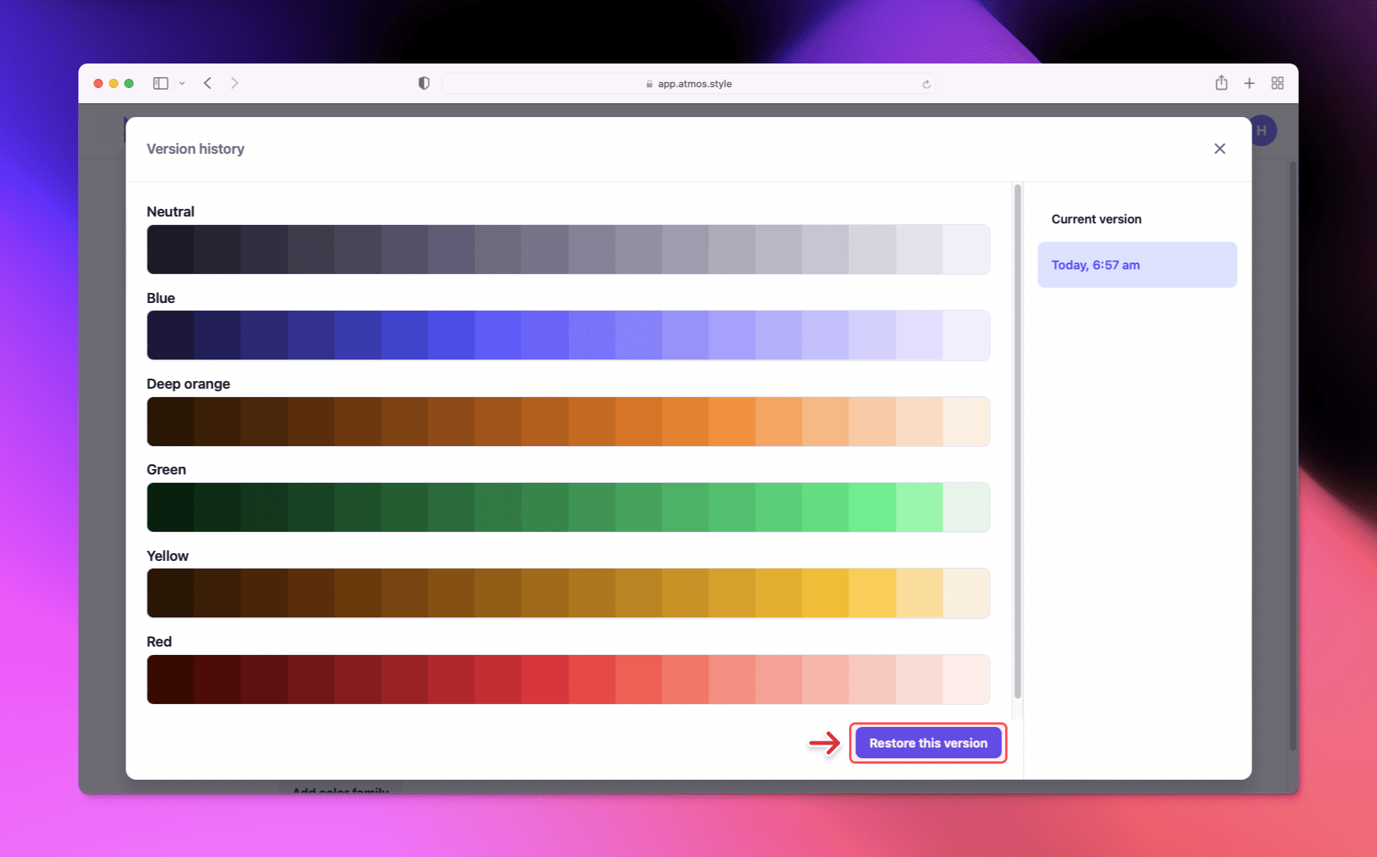Open the Safari share icon
The width and height of the screenshot is (1377, 857).
(x=1221, y=83)
